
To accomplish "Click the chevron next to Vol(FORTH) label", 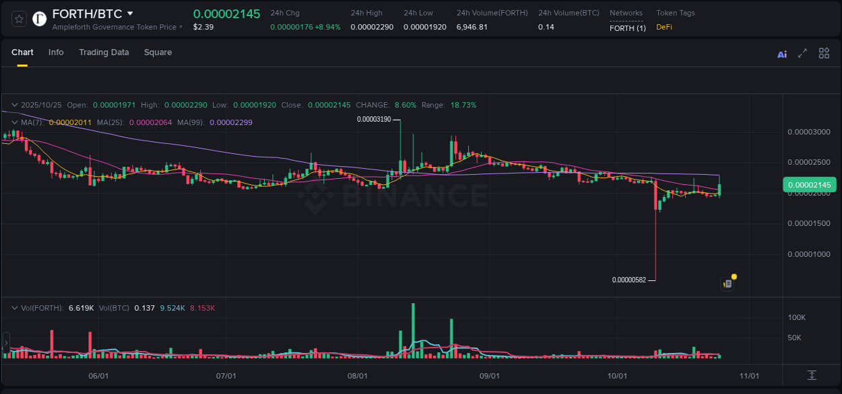I will point(13,307).
